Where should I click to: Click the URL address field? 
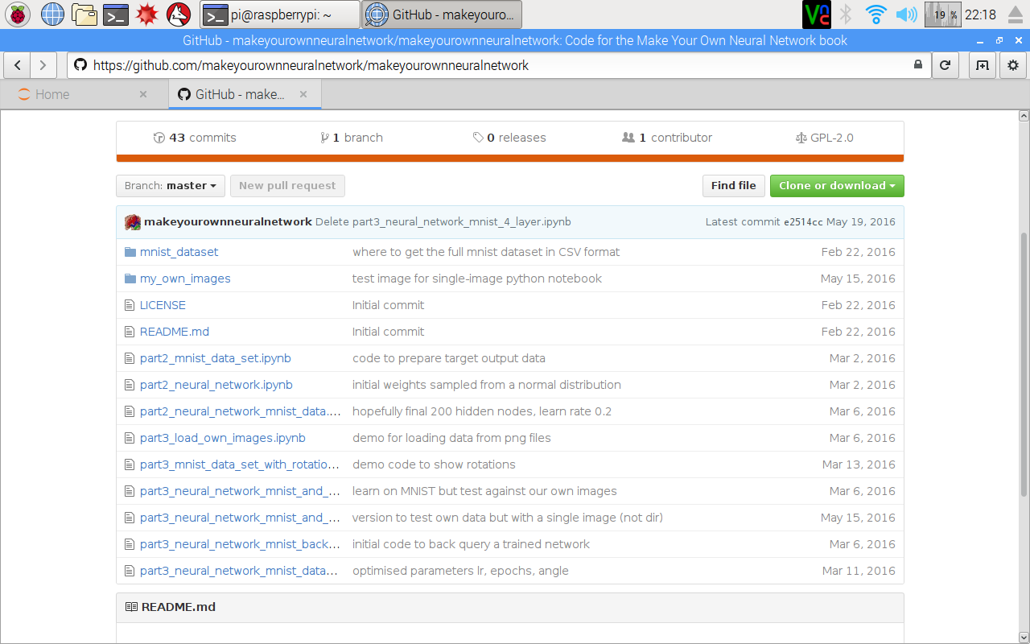pos(499,65)
